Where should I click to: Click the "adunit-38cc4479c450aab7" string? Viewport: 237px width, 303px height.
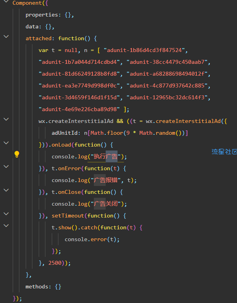(167, 62)
